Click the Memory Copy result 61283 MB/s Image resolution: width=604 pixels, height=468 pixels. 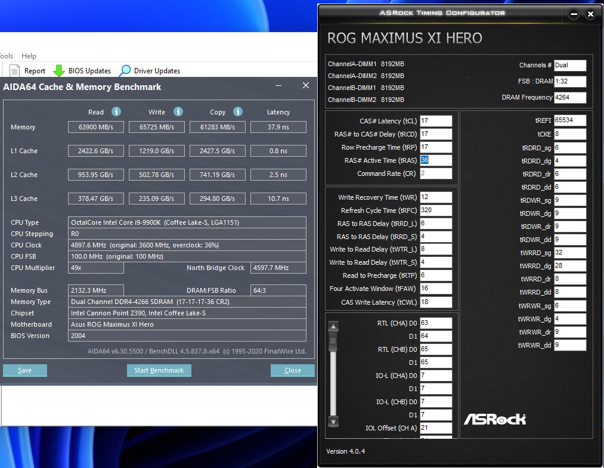(x=218, y=127)
